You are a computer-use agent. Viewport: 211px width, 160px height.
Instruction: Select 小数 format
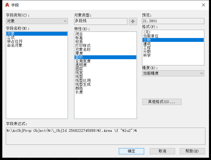pyautogui.click(x=173, y=40)
